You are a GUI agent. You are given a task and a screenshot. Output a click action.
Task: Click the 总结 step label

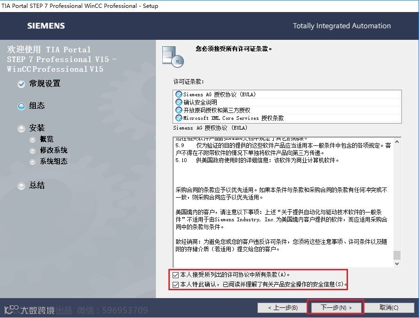(x=37, y=185)
